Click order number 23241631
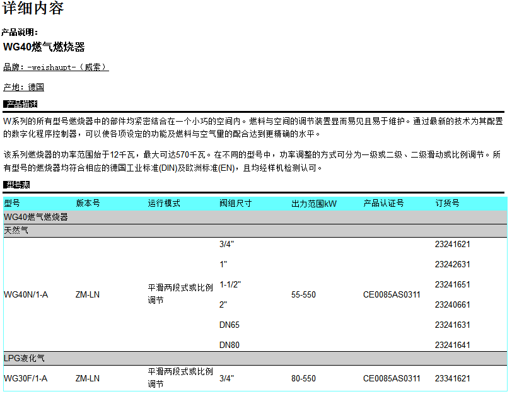The height and width of the screenshot is (394, 512). tap(453, 325)
